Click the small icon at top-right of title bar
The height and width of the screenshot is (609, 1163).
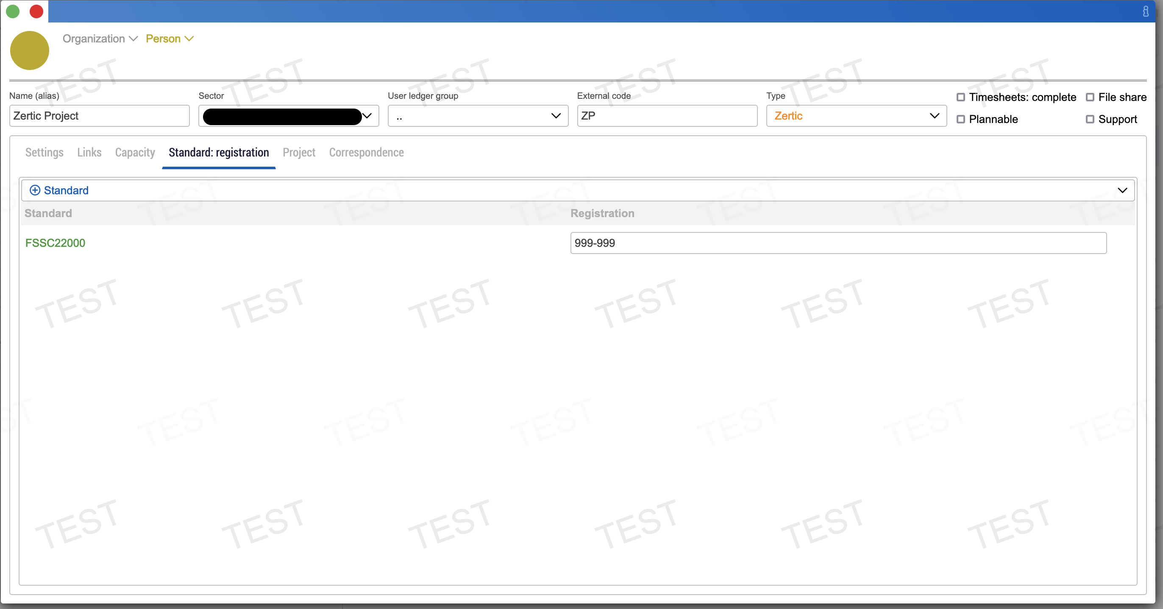pyautogui.click(x=1145, y=11)
